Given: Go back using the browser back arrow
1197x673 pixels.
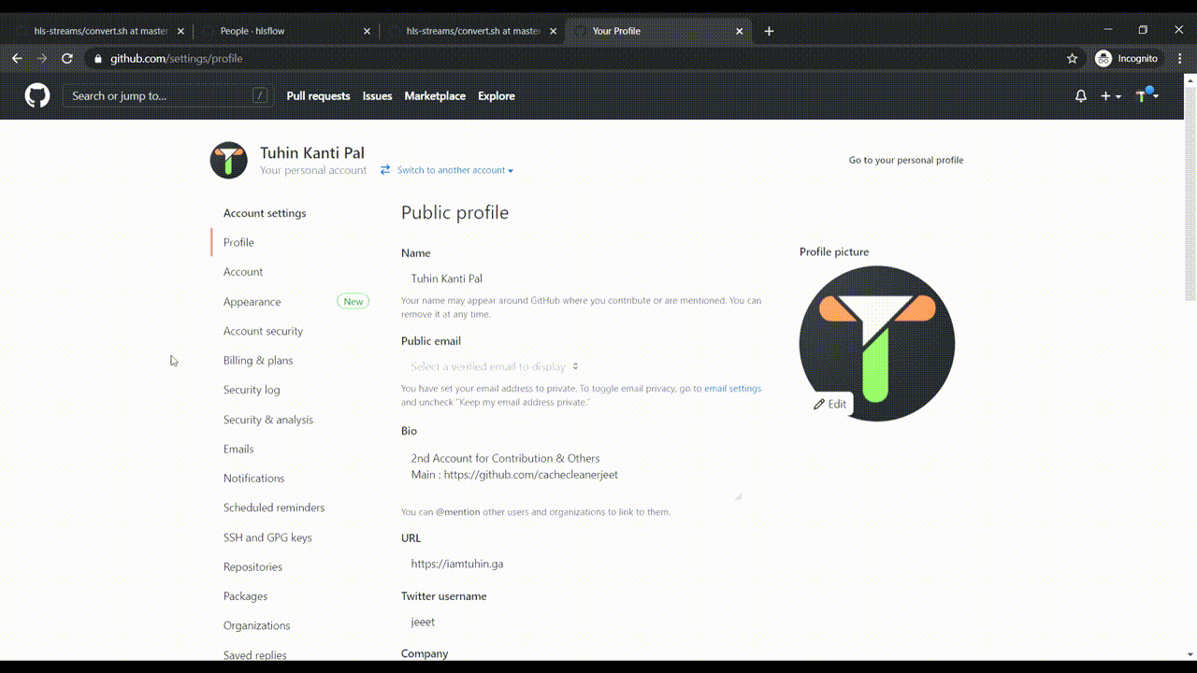Looking at the screenshot, I should coord(17,58).
